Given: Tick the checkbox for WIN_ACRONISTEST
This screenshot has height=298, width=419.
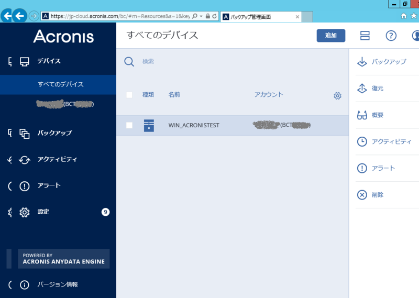Looking at the screenshot, I should coord(129,125).
